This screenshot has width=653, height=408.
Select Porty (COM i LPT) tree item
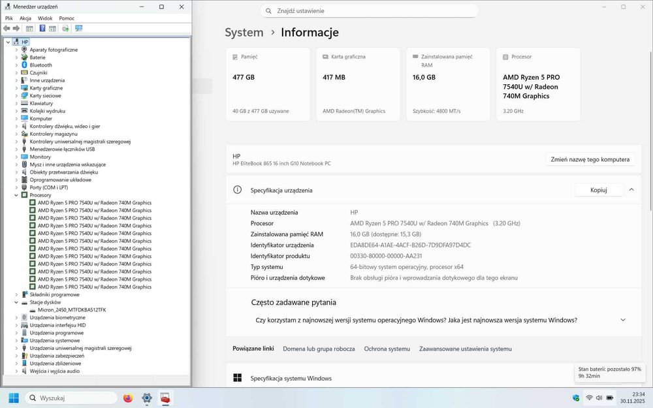49,187
